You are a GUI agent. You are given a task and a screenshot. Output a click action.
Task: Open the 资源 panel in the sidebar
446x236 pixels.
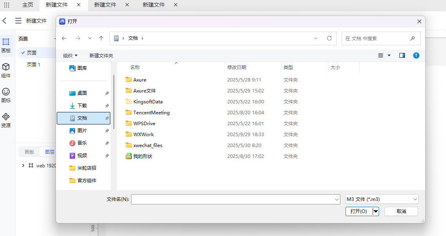tap(5, 119)
